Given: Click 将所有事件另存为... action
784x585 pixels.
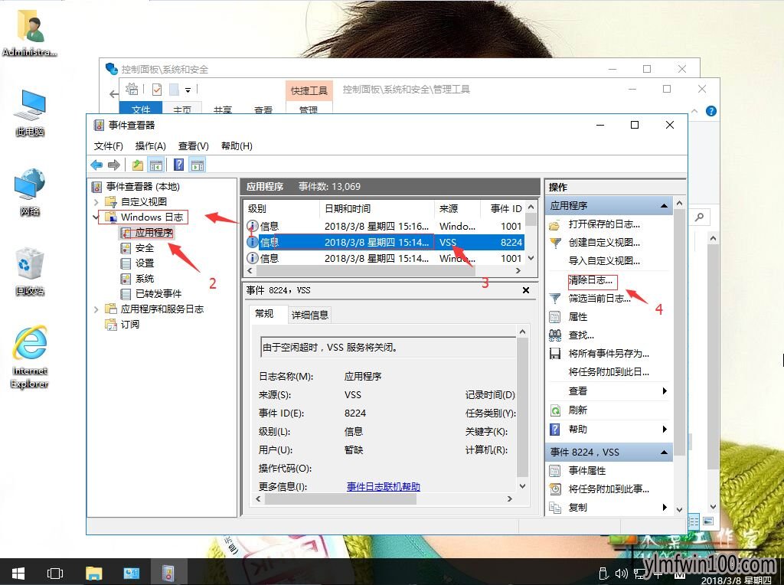Looking at the screenshot, I should click(609, 354).
